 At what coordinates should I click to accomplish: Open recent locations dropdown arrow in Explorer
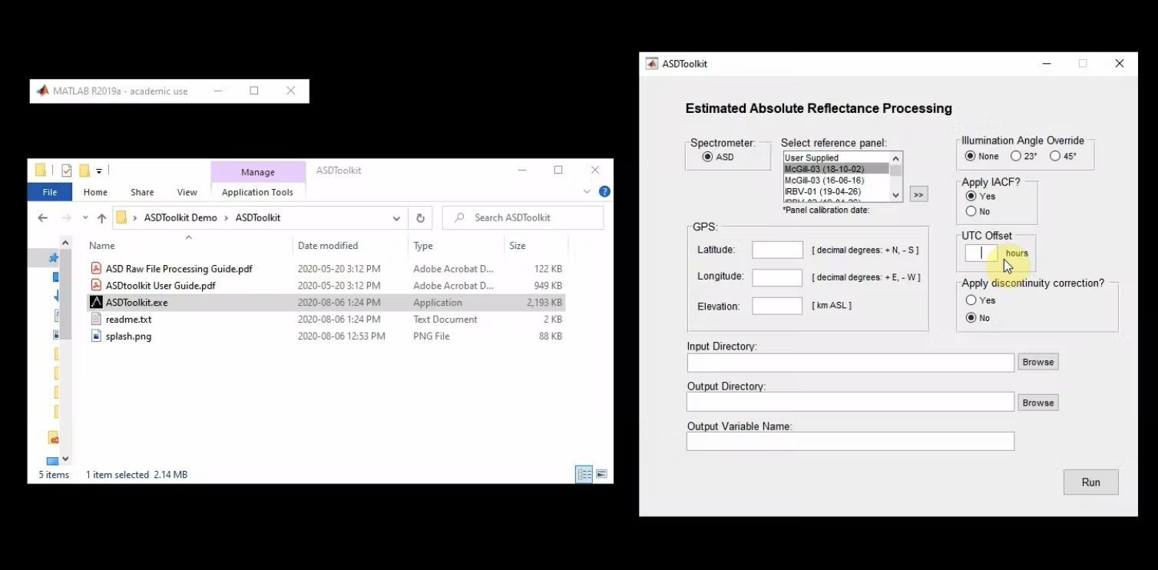tap(85, 218)
